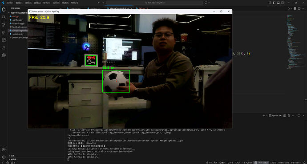Toggle the bottom panel visibility

[278, 3]
